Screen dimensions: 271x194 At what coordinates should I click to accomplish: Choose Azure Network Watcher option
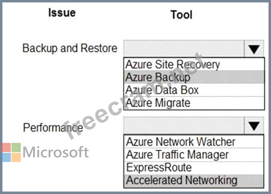194,142
